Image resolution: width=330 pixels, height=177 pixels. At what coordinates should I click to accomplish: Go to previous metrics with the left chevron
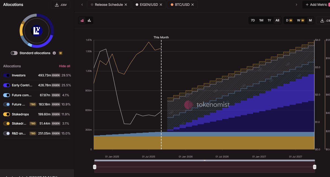tap(82, 5)
